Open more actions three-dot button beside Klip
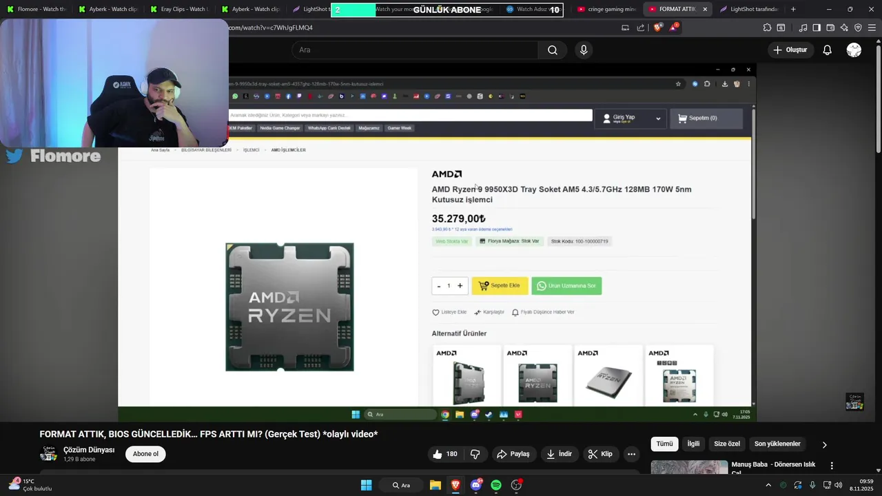882x496 pixels. pos(631,454)
